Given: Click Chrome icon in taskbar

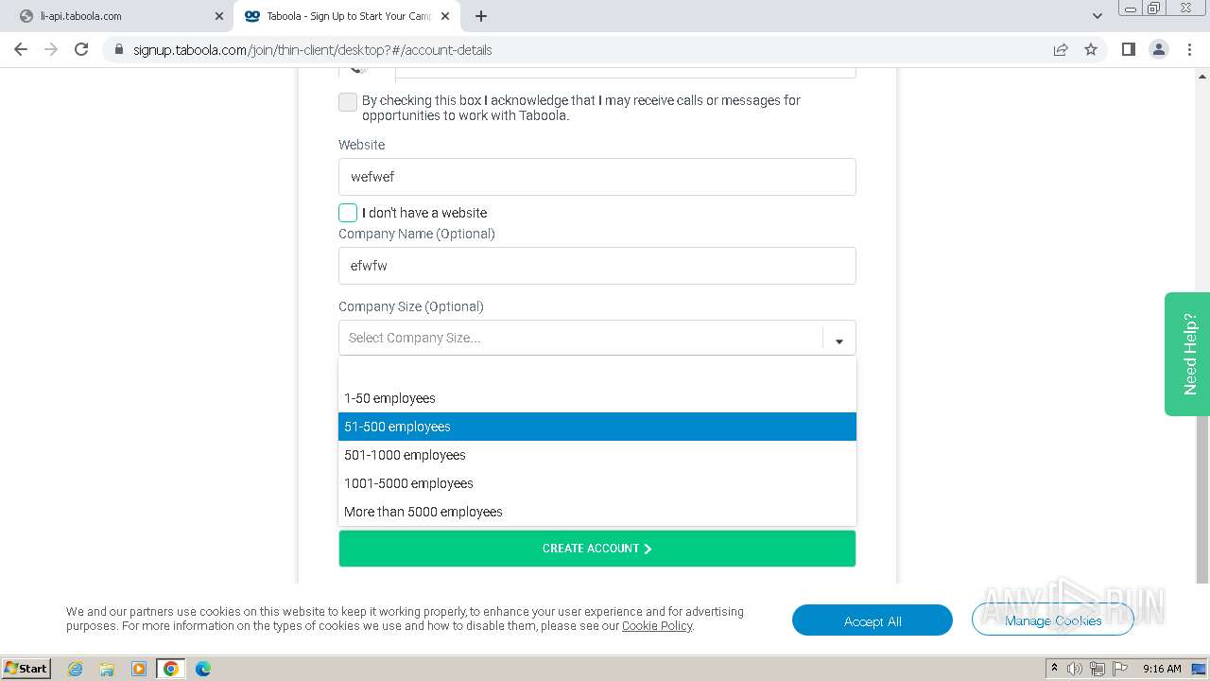Looking at the screenshot, I should click(x=171, y=669).
